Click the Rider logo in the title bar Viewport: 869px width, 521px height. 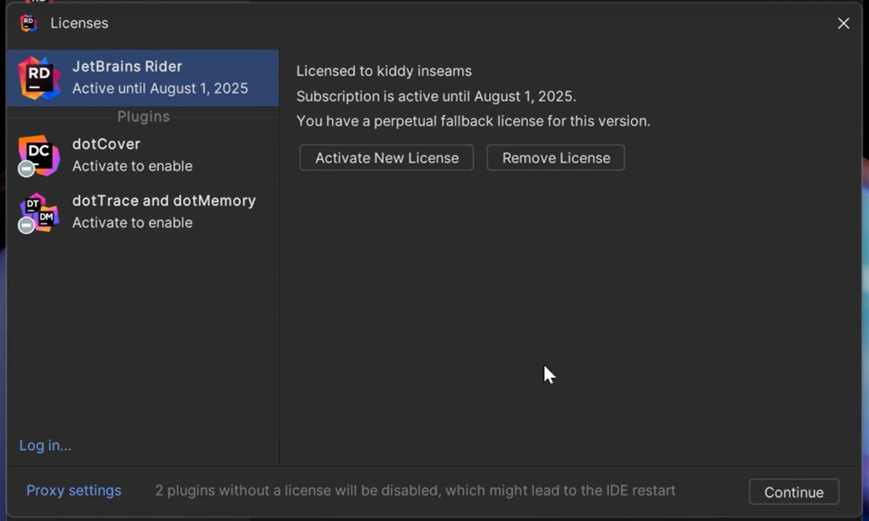click(28, 23)
